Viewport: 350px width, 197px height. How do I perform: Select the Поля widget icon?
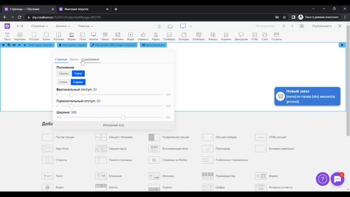[x=83, y=36]
